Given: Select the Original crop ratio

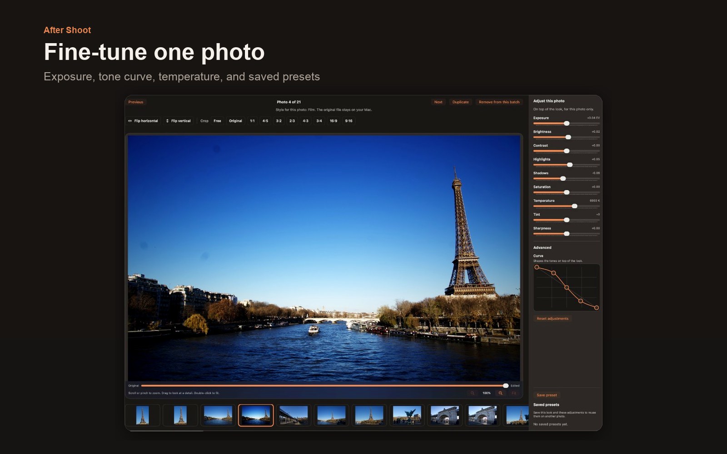Looking at the screenshot, I should pos(235,121).
